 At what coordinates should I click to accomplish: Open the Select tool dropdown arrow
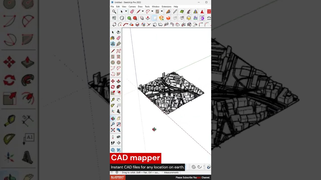(126, 11)
